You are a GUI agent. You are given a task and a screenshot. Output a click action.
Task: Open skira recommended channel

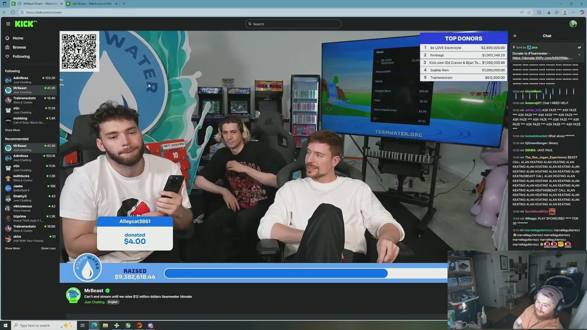[30, 238]
